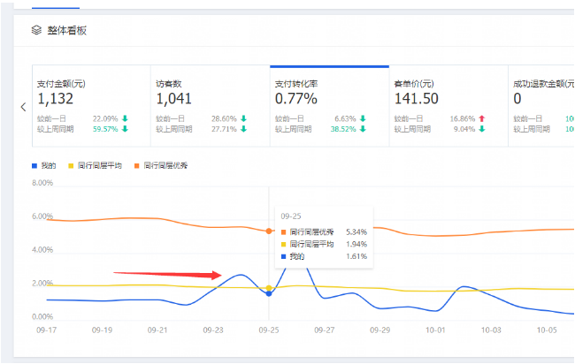
Task: Toggle the 同行同层优秀 legend series
Action: [161, 165]
